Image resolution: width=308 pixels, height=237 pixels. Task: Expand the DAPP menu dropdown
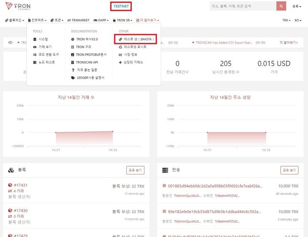click(101, 20)
